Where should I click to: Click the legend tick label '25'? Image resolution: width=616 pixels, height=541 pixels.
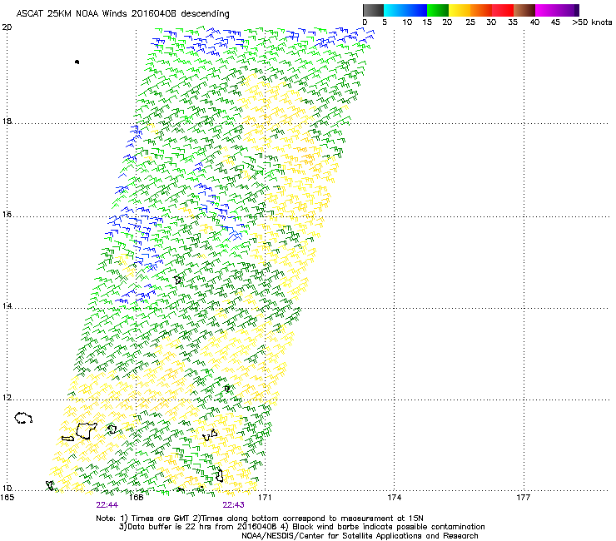(x=470, y=22)
